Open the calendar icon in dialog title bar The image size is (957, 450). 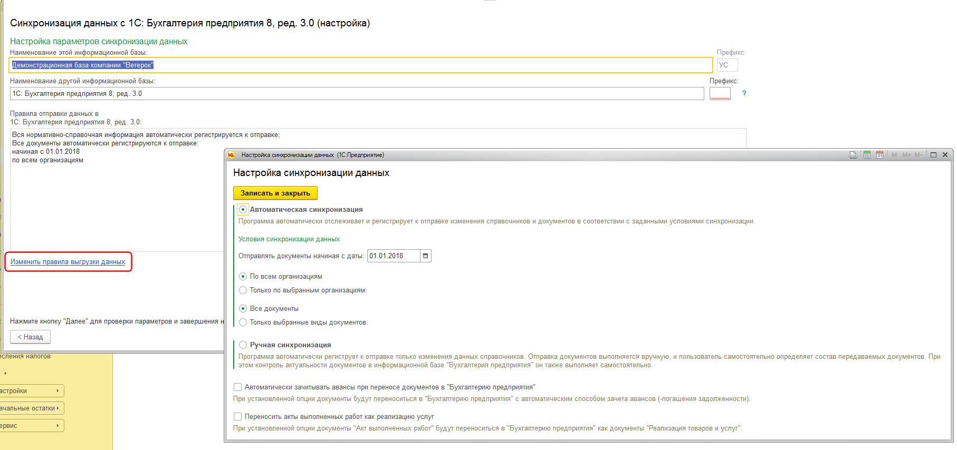tap(879, 155)
